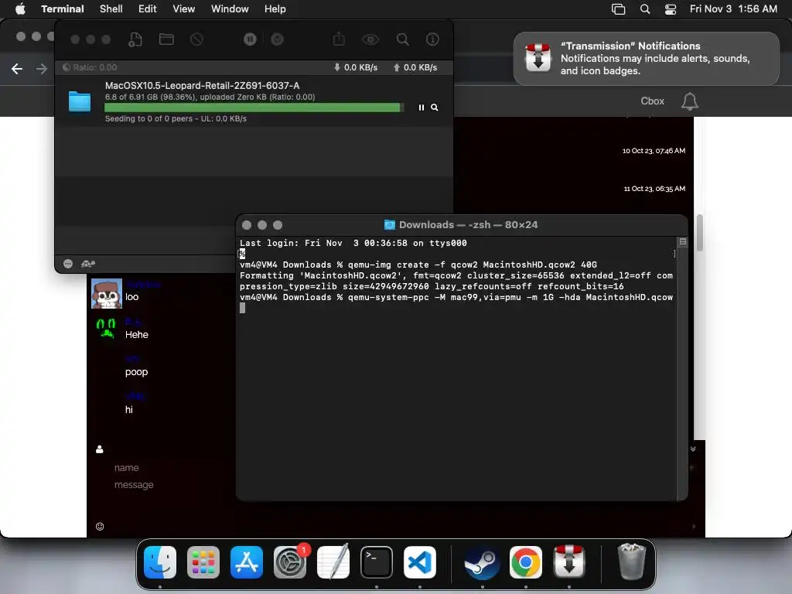
Task: Open Terminal from the Dock
Action: point(377,562)
